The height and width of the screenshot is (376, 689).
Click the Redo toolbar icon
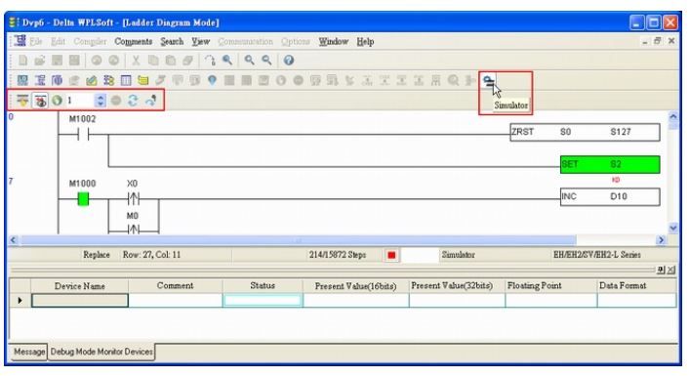click(x=114, y=61)
